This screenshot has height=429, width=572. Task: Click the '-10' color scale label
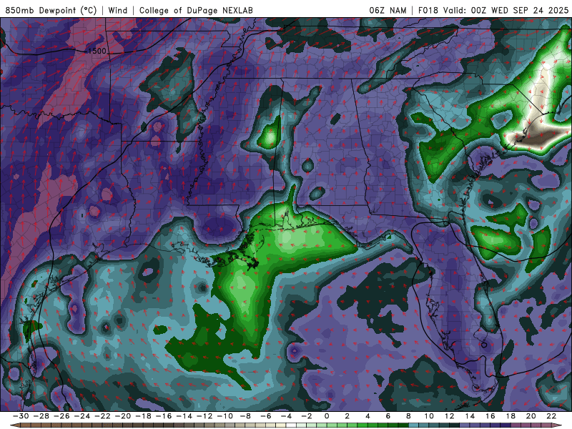pos(225,416)
